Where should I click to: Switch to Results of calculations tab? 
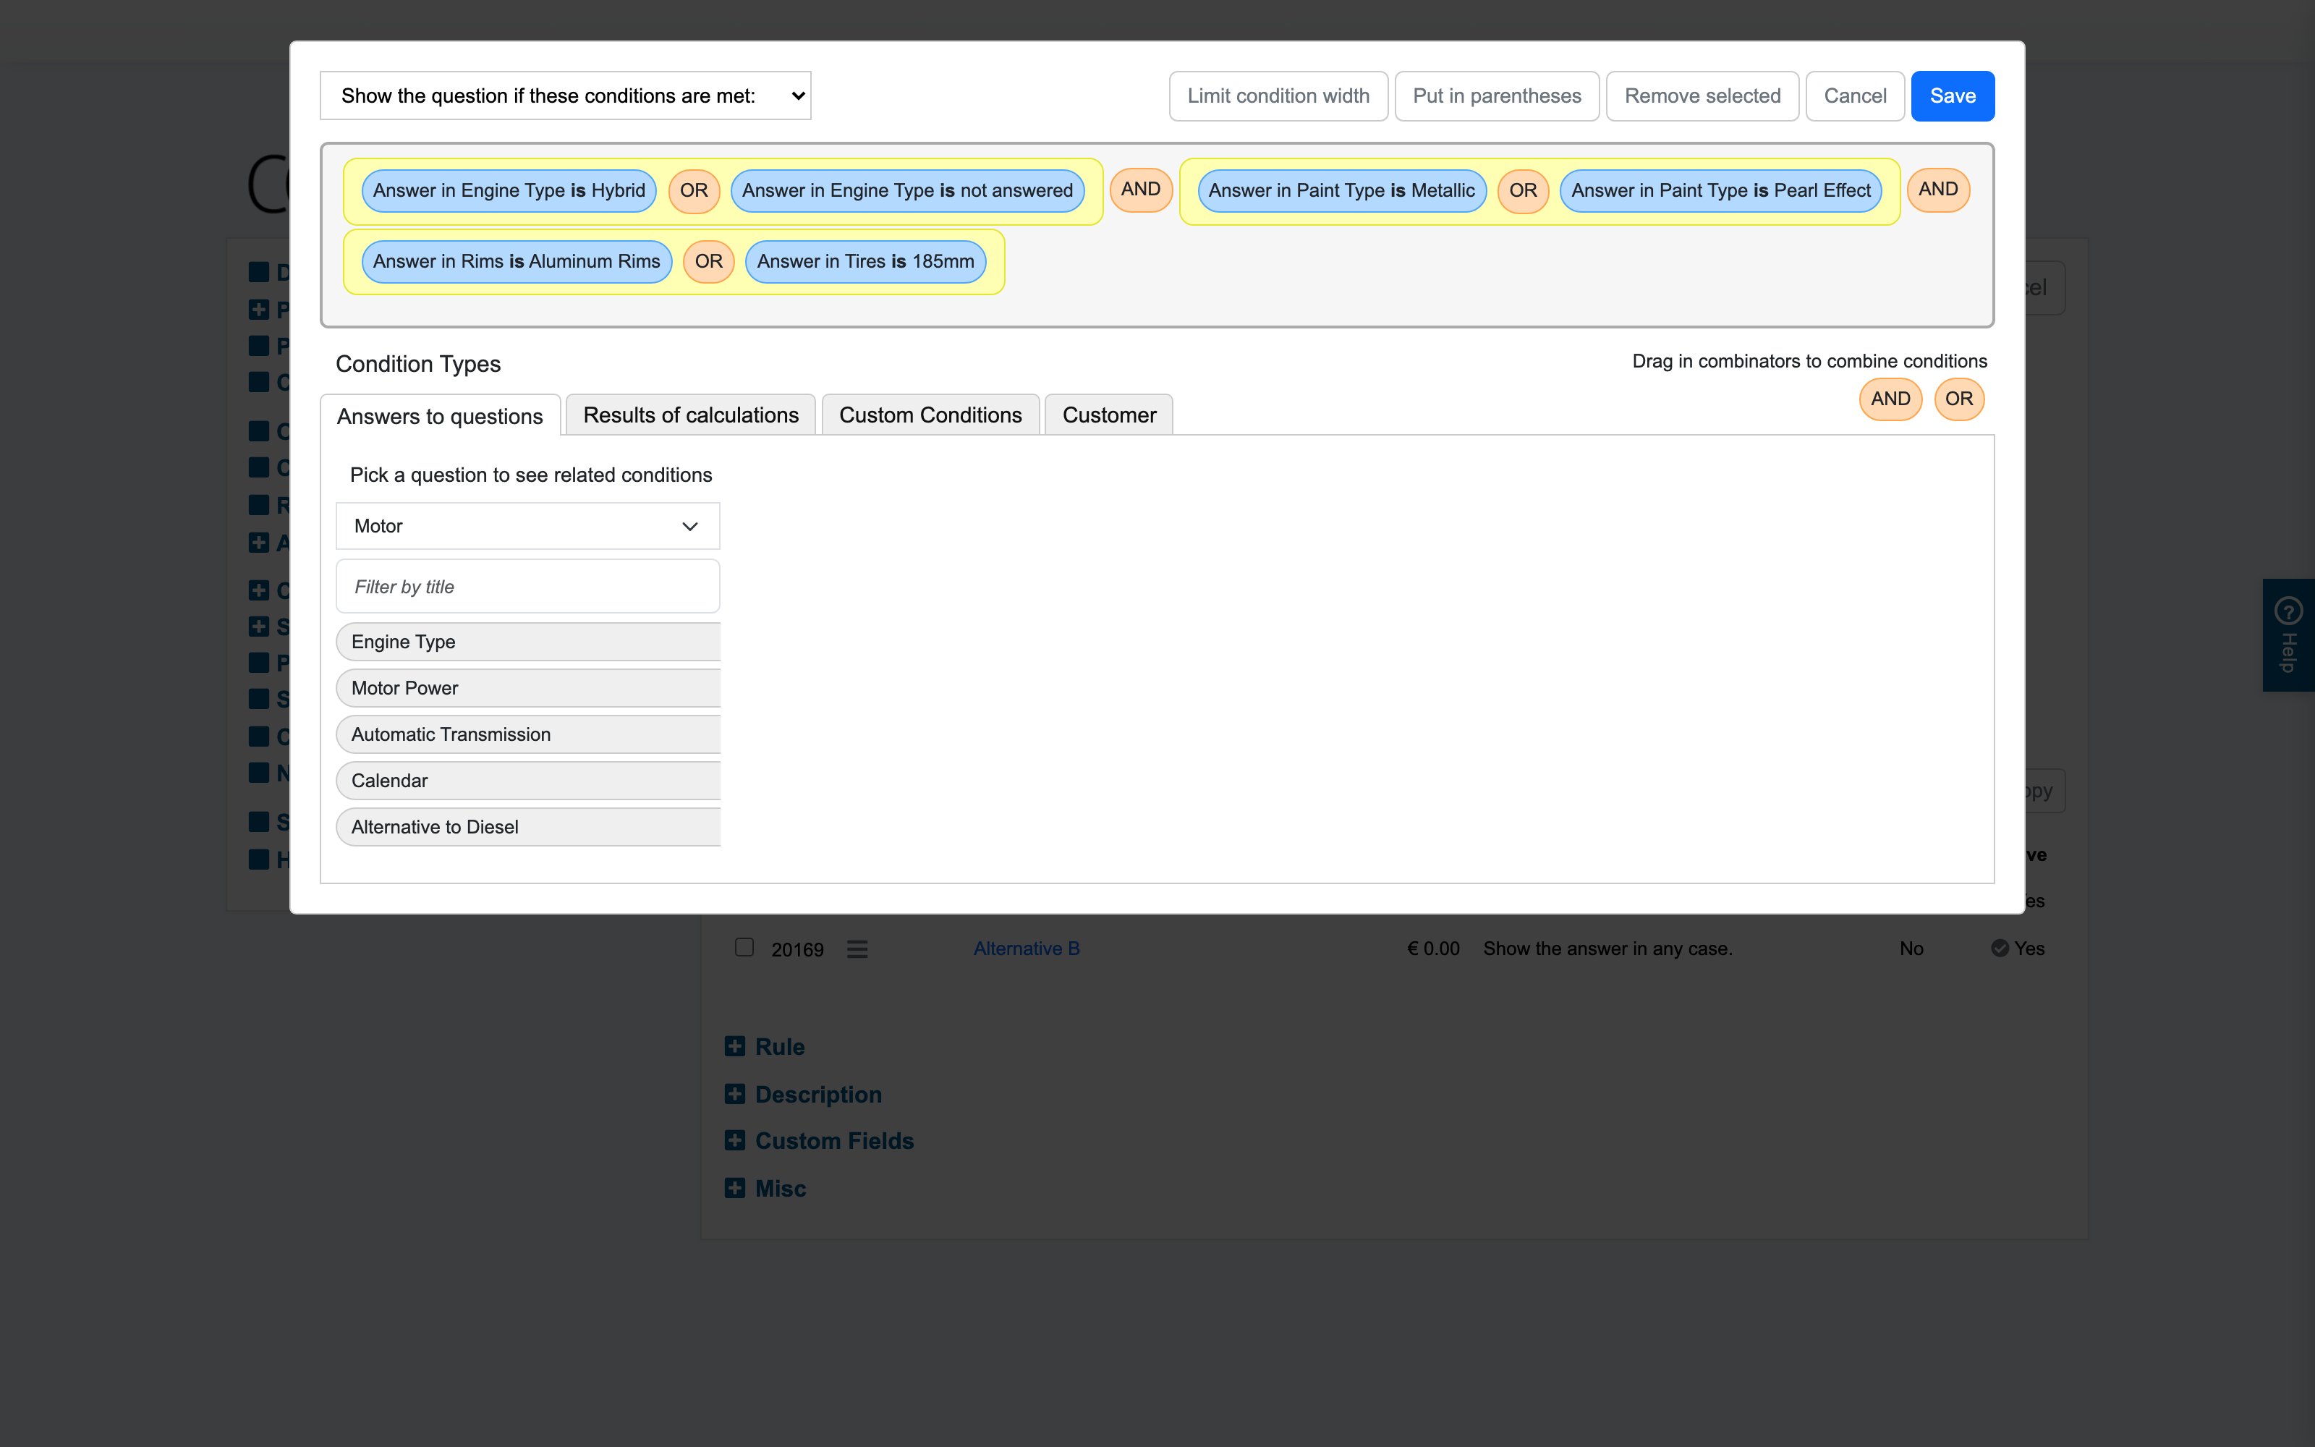click(691, 415)
